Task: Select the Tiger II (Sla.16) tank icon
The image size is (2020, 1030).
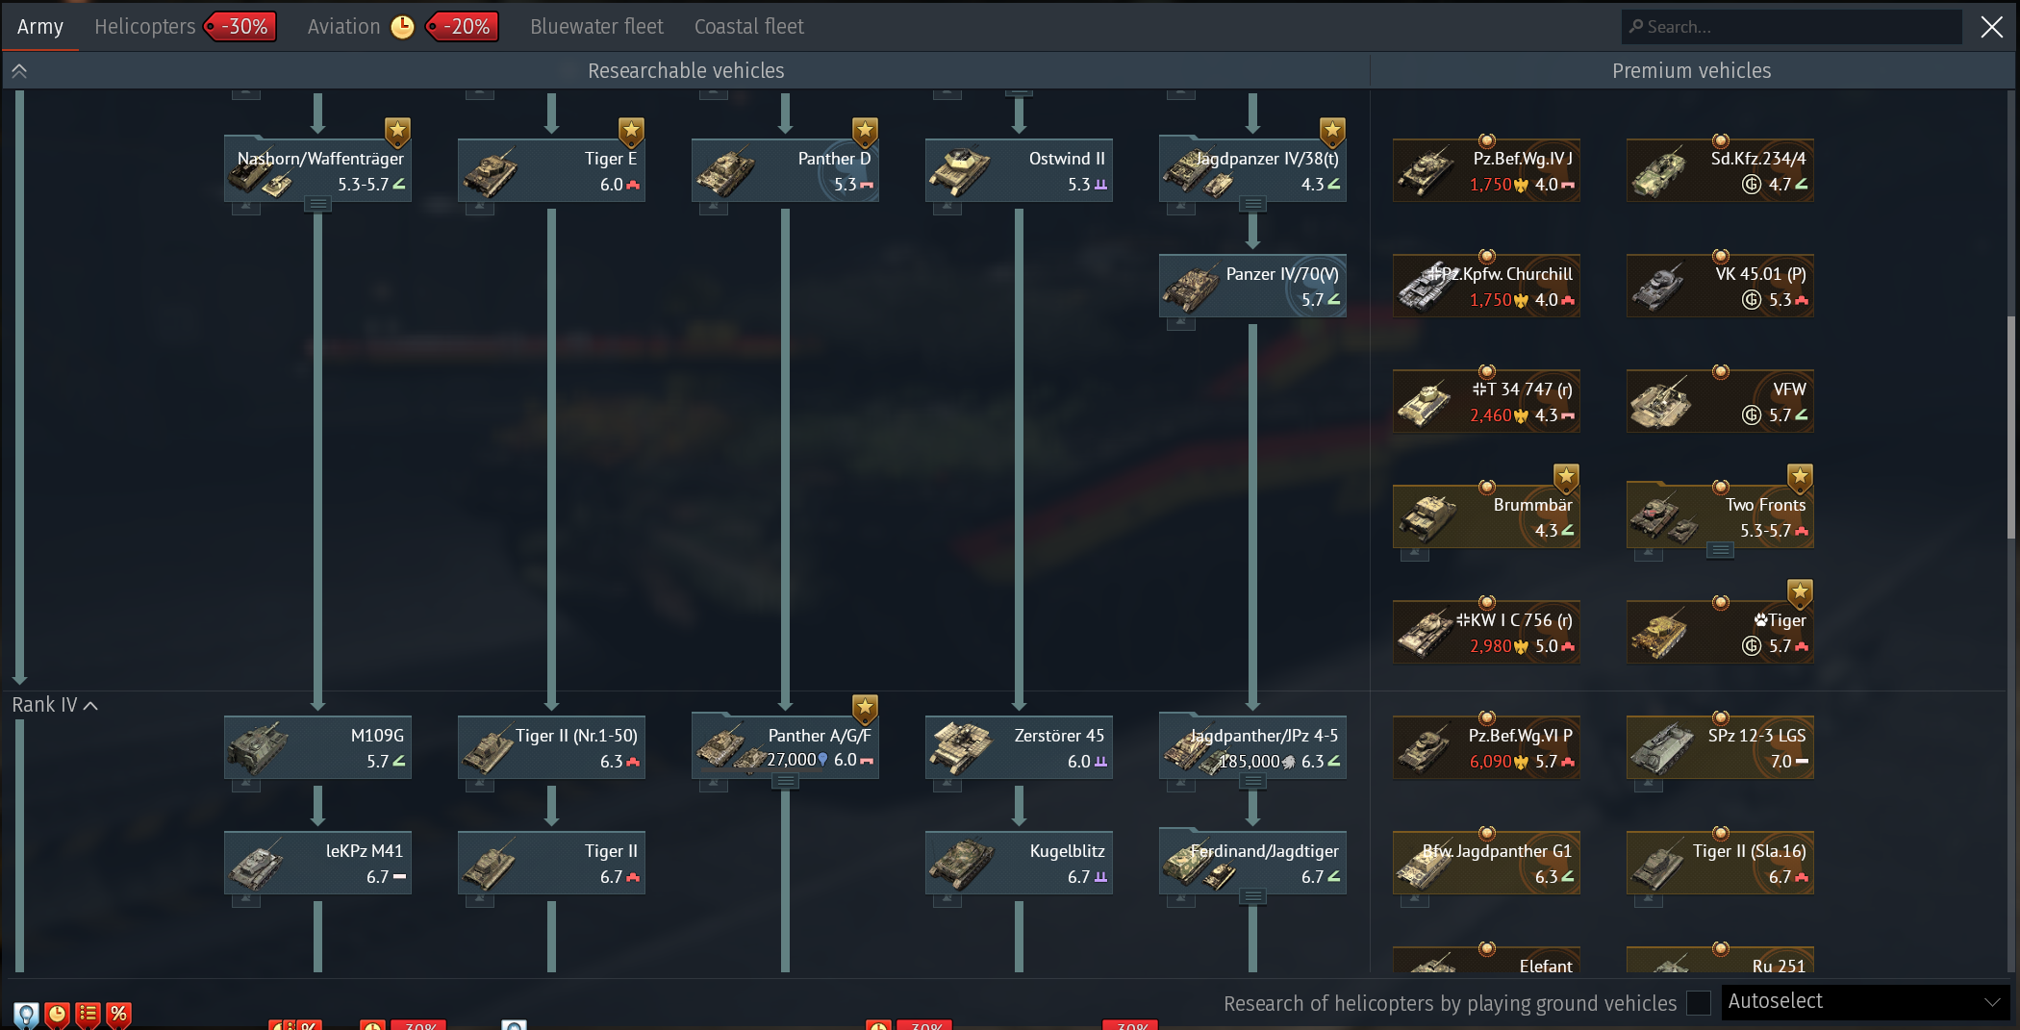Action: tap(1659, 866)
